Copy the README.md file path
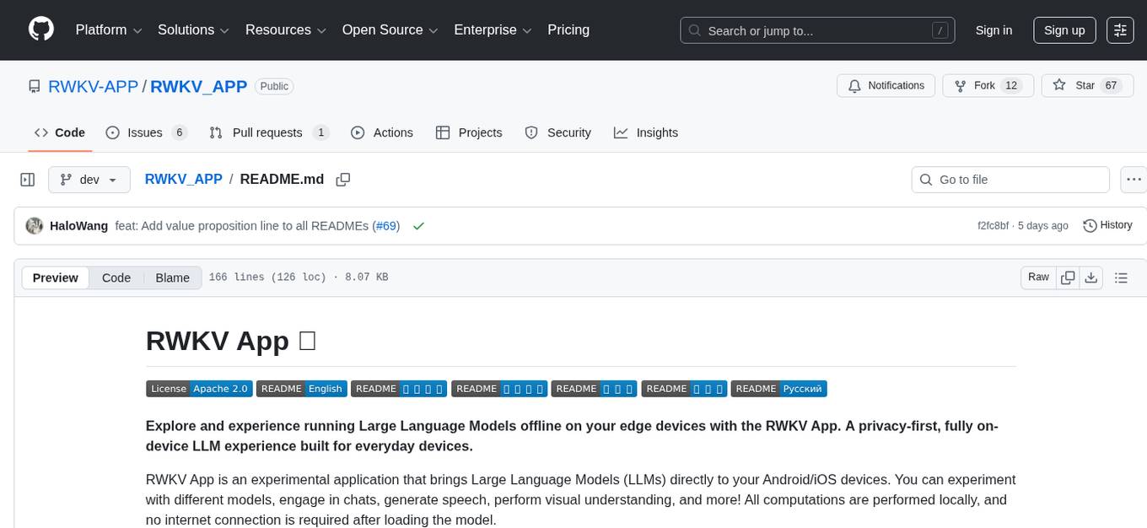The width and height of the screenshot is (1147, 528). click(342, 180)
